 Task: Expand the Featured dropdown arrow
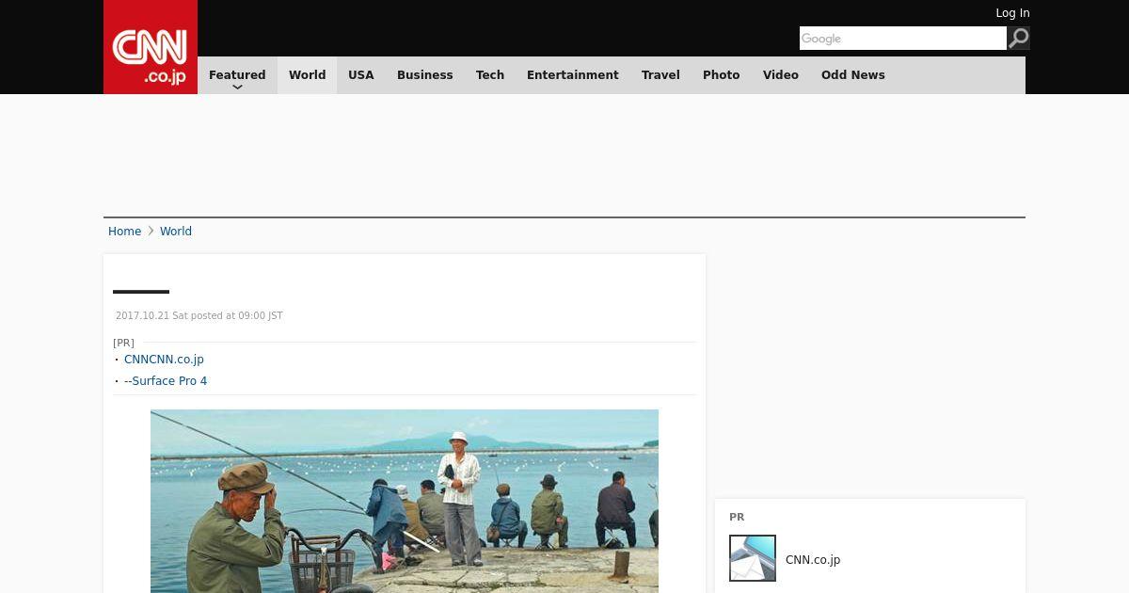pos(237,88)
